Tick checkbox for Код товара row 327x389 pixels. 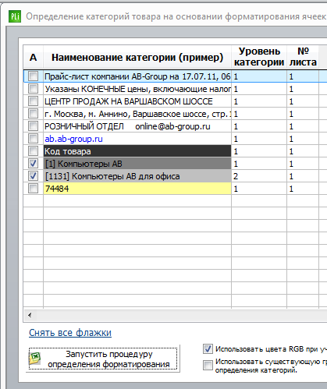33,151
